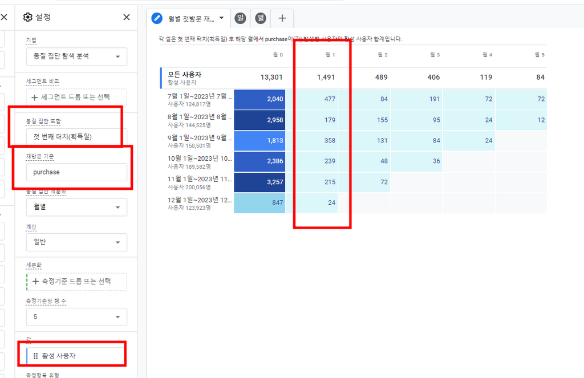Click the 131 cell in 월 2 column
The image size is (584, 378).
coord(364,141)
